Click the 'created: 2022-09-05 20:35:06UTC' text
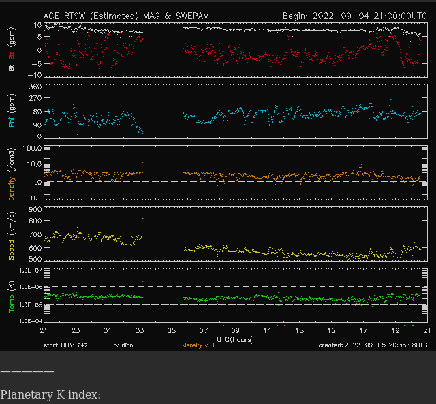The image size is (436, 404). click(x=373, y=345)
